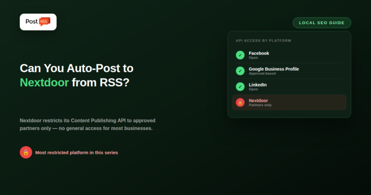Click the green check beside Google Business Profile
The width and height of the screenshot is (371, 195).
(x=240, y=71)
